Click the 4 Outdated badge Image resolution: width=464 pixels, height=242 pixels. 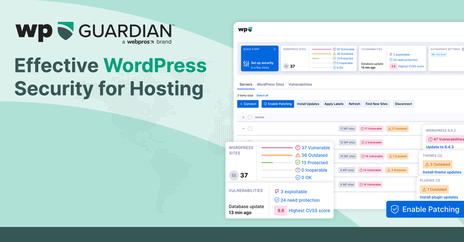(x=396, y=170)
